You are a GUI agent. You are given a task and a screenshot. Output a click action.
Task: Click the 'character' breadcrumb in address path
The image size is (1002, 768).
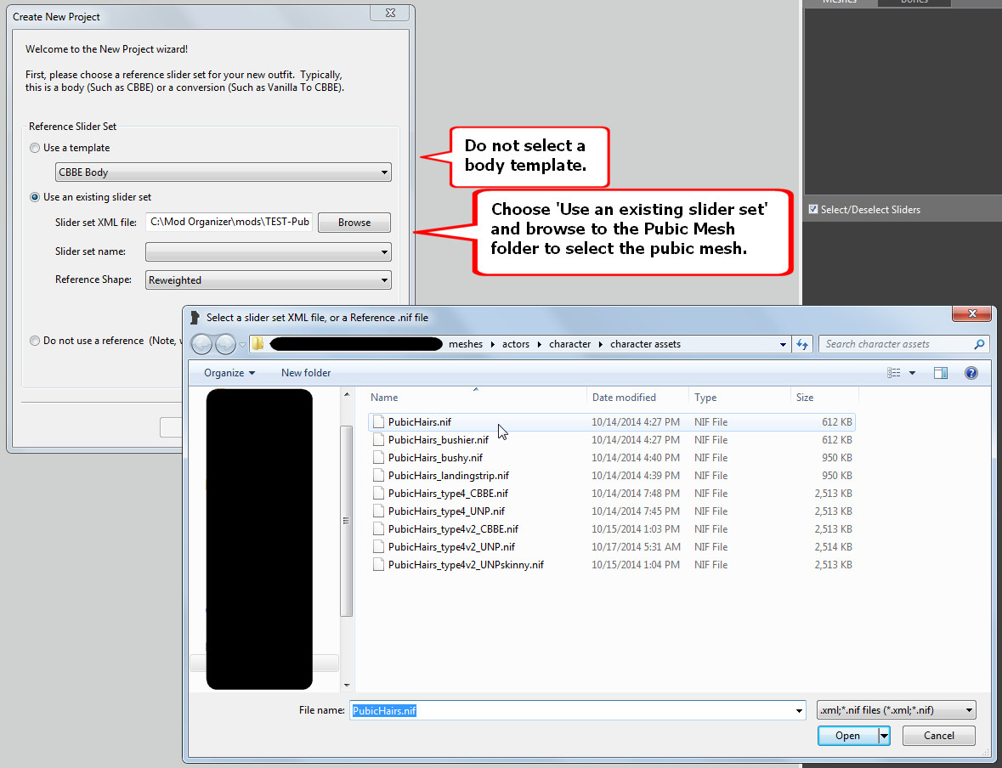tap(569, 344)
